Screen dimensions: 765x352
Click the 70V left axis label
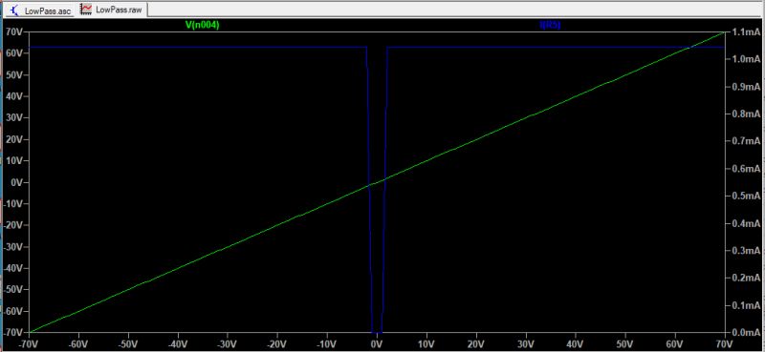click(x=15, y=32)
